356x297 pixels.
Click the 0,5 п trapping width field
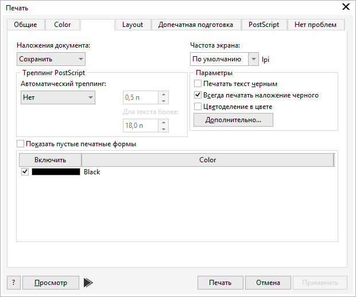[x=141, y=97]
